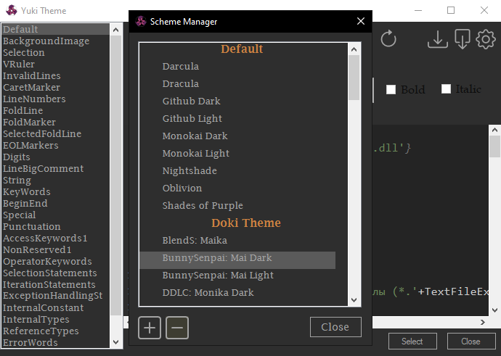Image resolution: width=501 pixels, height=356 pixels.
Task: Click the remove scheme minus button
Action: 177,328
